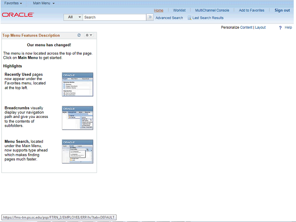Open the Favorites menu
This screenshot has width=296, height=222.
13,3
